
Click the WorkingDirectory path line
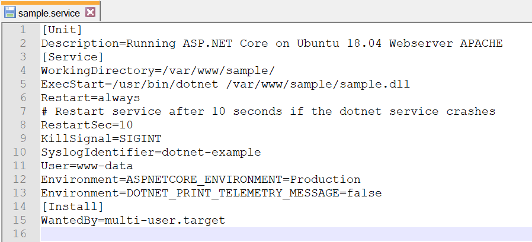click(x=158, y=70)
